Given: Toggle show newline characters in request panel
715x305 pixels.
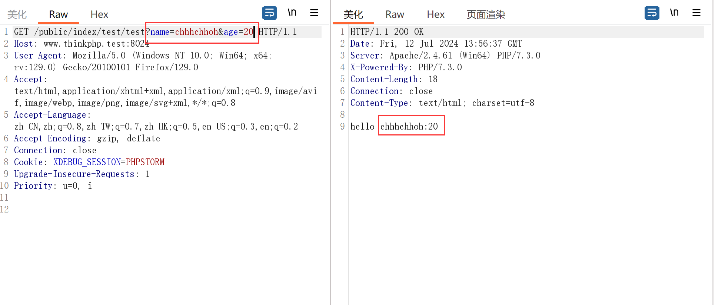Looking at the screenshot, I should tap(292, 13).
